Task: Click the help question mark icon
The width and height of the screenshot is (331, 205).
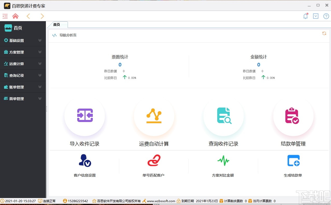Action: tap(326, 16)
